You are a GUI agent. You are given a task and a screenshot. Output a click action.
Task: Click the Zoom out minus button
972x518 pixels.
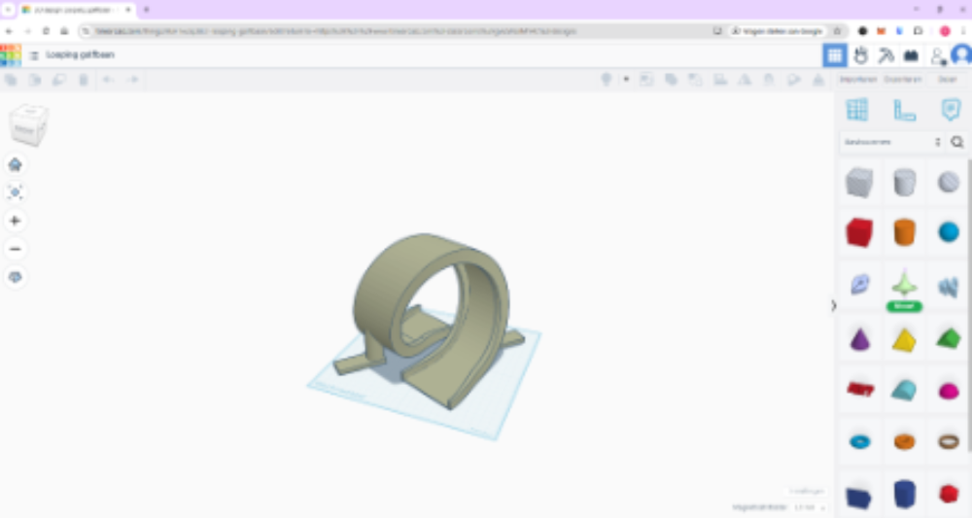pyautogui.click(x=16, y=249)
